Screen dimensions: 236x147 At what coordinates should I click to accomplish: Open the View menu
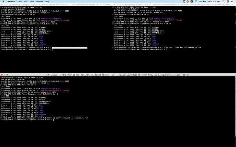coord(31,1)
